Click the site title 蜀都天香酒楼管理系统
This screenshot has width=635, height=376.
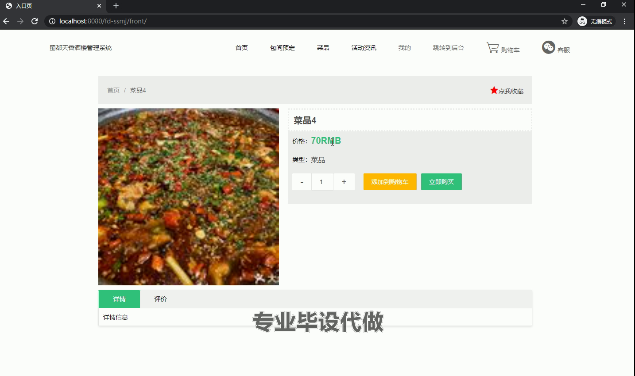pyautogui.click(x=81, y=48)
